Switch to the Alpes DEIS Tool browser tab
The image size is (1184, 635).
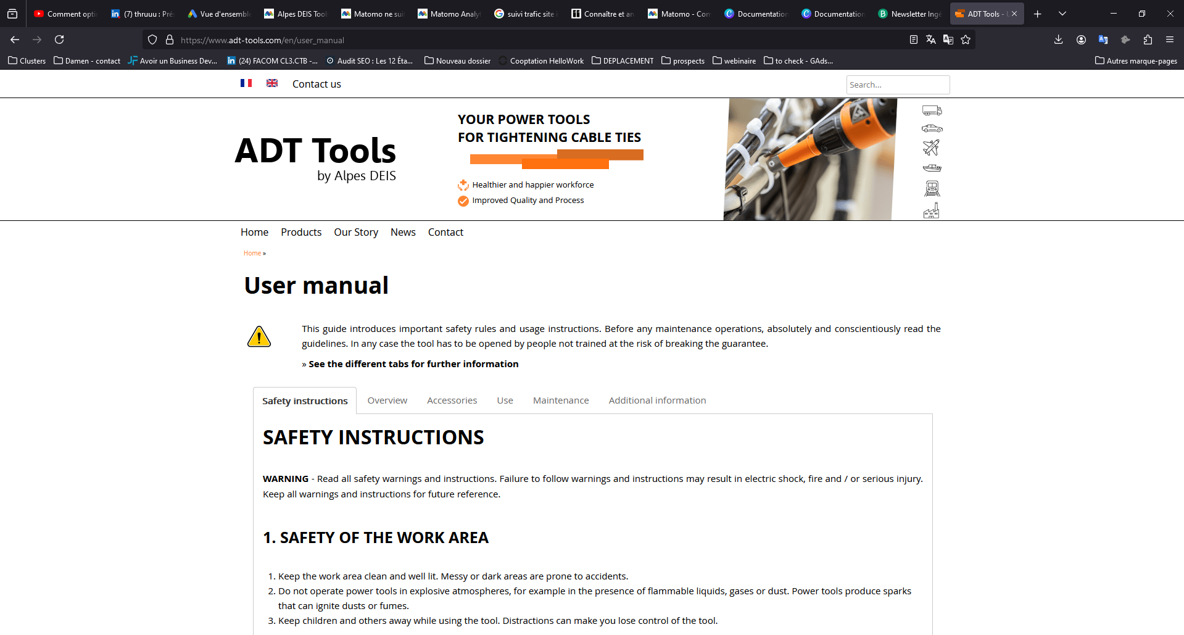[x=296, y=14]
